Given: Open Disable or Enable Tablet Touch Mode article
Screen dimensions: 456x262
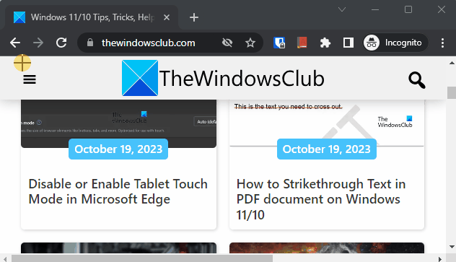Looking at the screenshot, I should pyautogui.click(x=118, y=192).
